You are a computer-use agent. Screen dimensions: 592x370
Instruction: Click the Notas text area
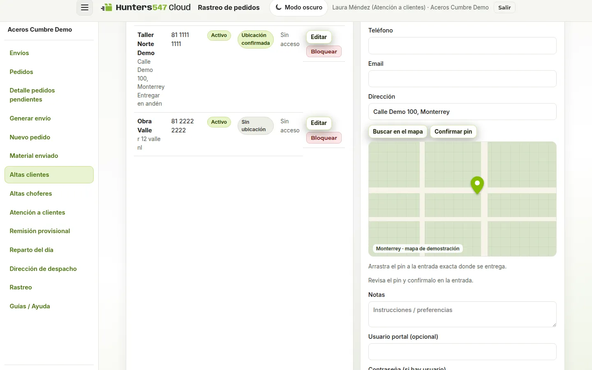pos(462,314)
